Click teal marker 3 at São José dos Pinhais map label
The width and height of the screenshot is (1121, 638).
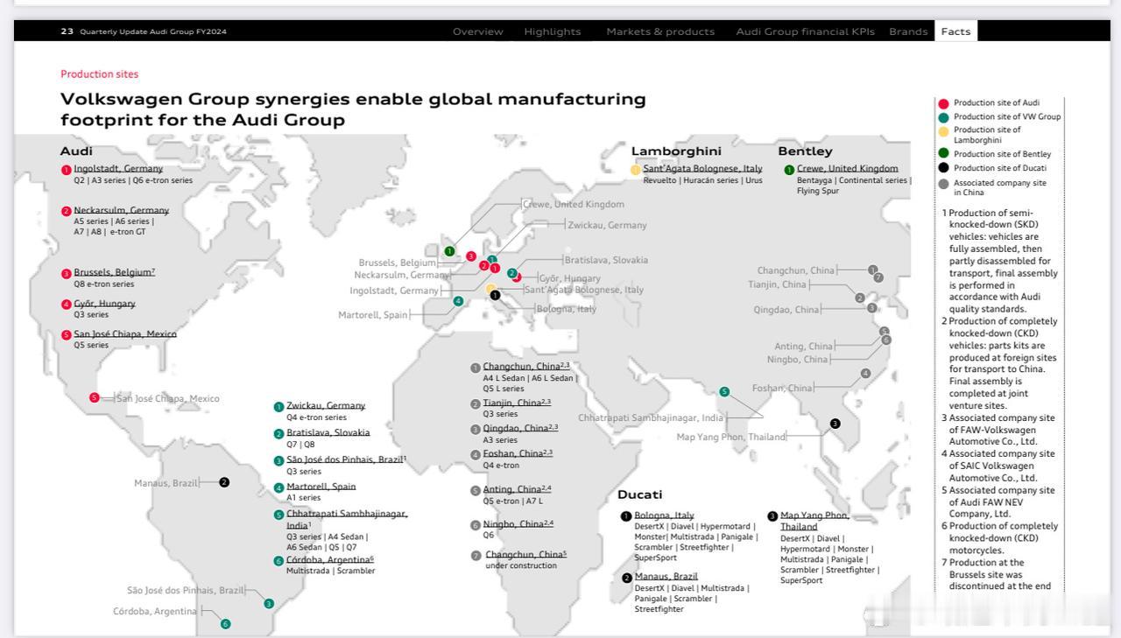[x=269, y=603]
